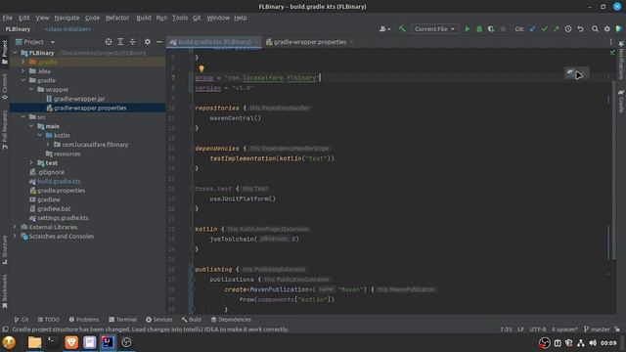The width and height of the screenshot is (626, 352).
Task: Open the Refactor menu
Action: pyautogui.click(x=117, y=18)
